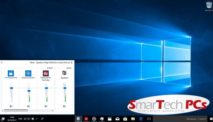Switch the ENG input language indicator
213x122 pixels.
(20, 119)
